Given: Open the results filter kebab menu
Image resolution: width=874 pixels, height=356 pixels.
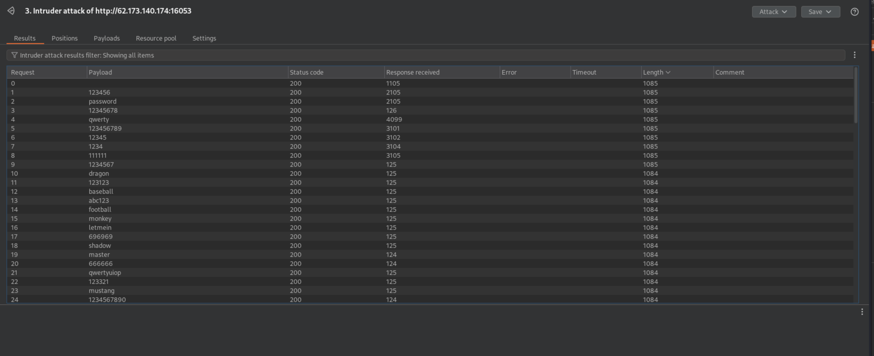Looking at the screenshot, I should [x=854, y=55].
